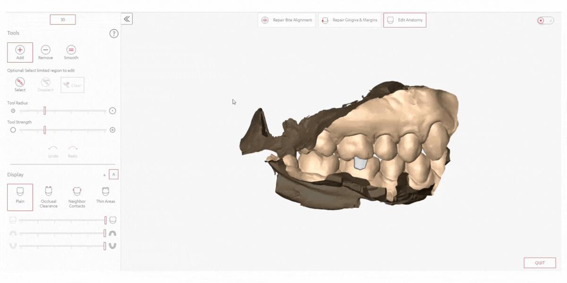Click the faded tooth icon beside first transparency slider
This screenshot has height=283, width=567.
pos(13,220)
